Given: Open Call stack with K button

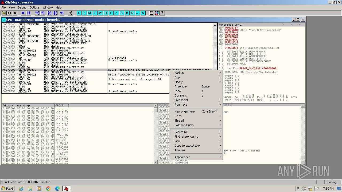Looking at the screenshot, I should (x=122, y=13).
